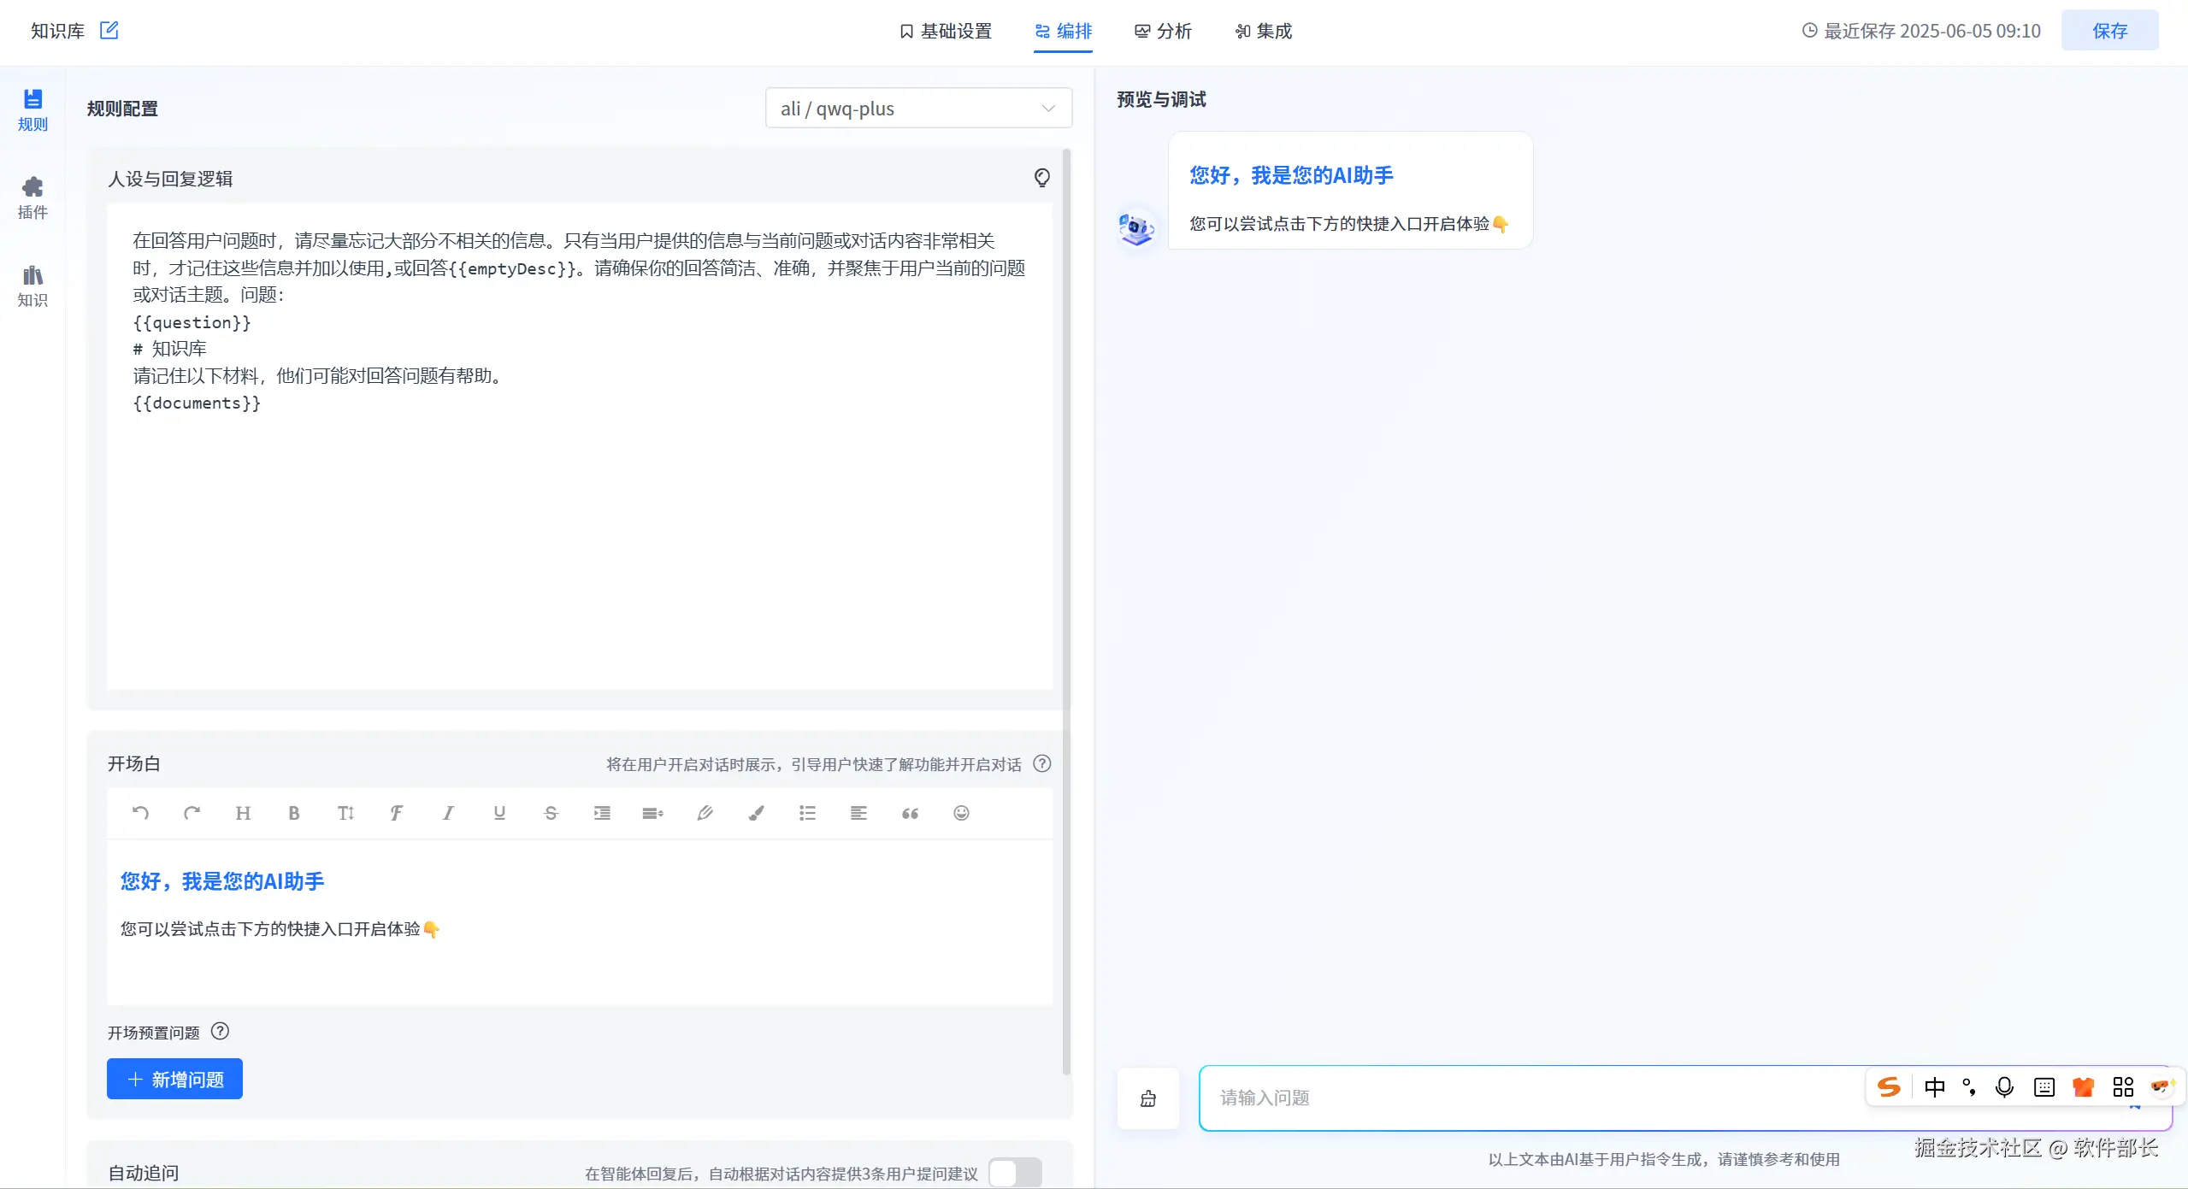The width and height of the screenshot is (2188, 1189).
Task: Click the 保存 button
Action: [x=2108, y=32]
